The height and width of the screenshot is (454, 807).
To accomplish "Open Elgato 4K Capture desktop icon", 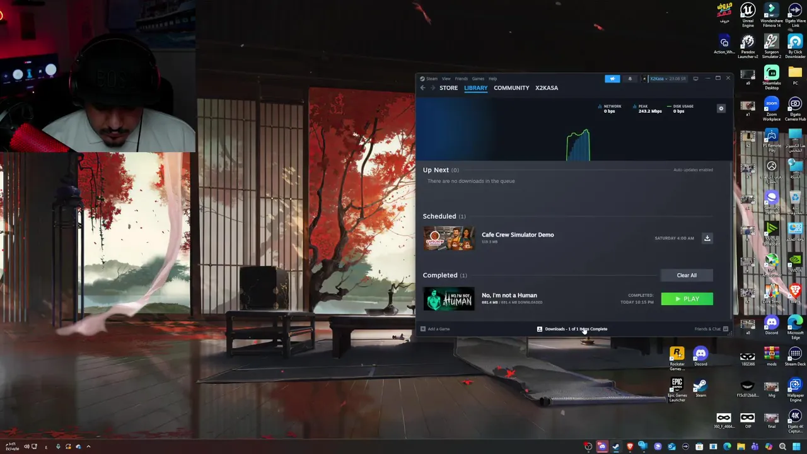I will (795, 421).
